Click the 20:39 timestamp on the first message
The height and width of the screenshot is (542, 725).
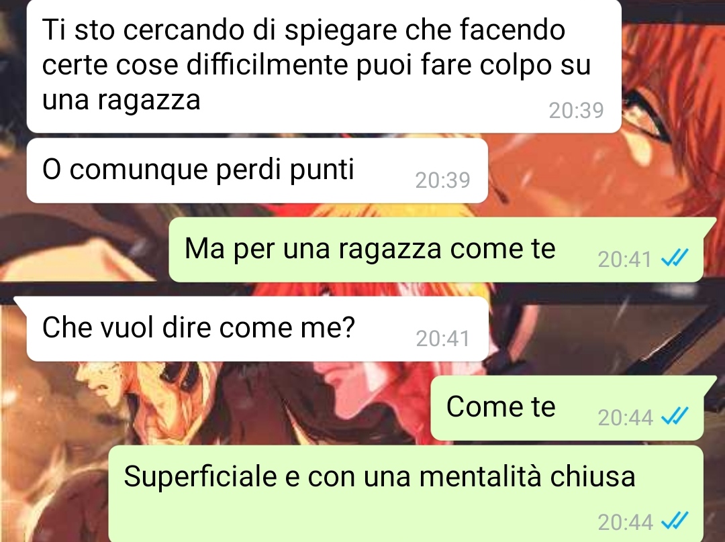coord(576,111)
